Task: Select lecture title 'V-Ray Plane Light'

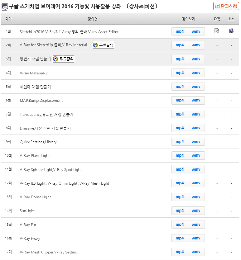Action: 35,156
